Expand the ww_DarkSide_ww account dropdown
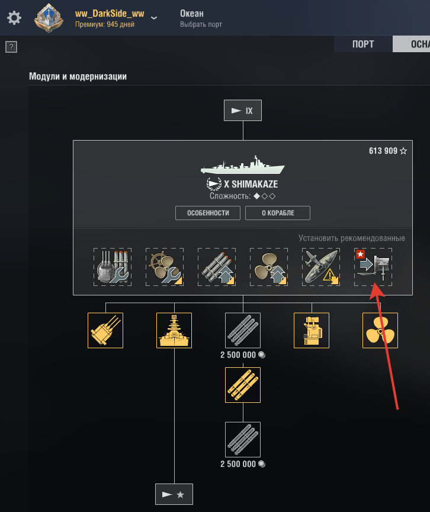Image resolution: width=430 pixels, height=512 pixels. [154, 18]
